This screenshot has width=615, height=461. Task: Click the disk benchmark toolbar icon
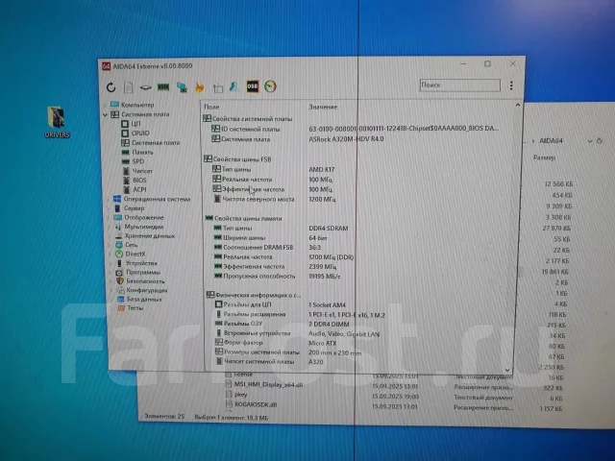click(x=145, y=87)
